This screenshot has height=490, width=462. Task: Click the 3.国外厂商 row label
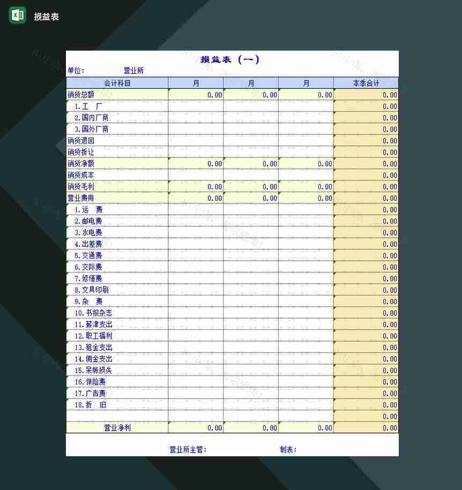point(91,129)
